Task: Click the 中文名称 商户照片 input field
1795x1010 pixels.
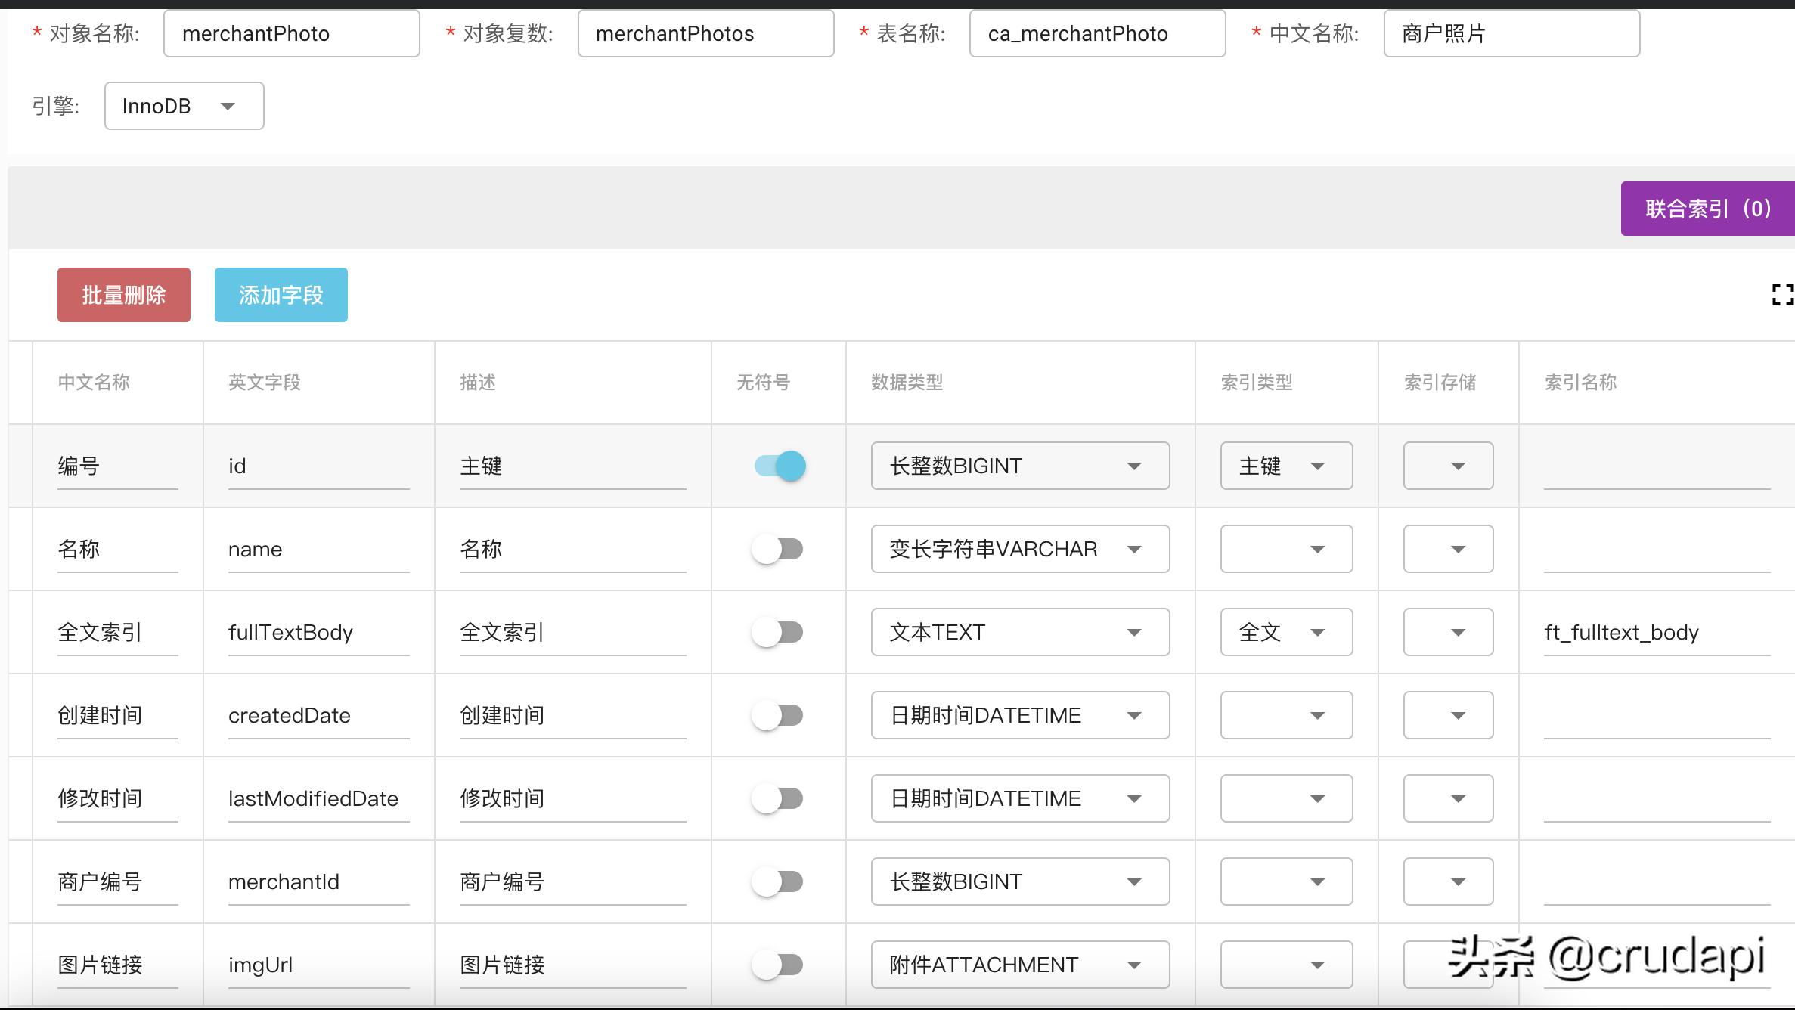Action: (1511, 33)
